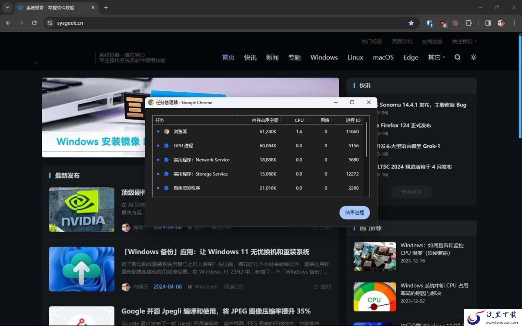Go back with the browser back arrow

tap(8, 23)
